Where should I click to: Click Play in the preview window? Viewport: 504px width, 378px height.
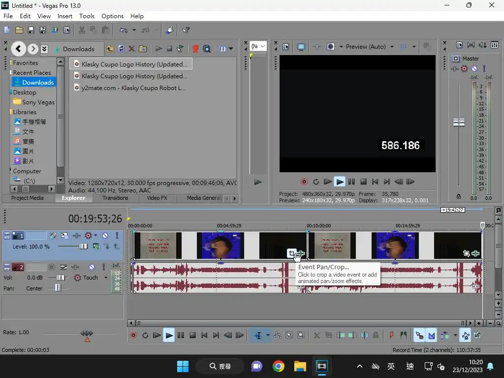click(x=340, y=182)
